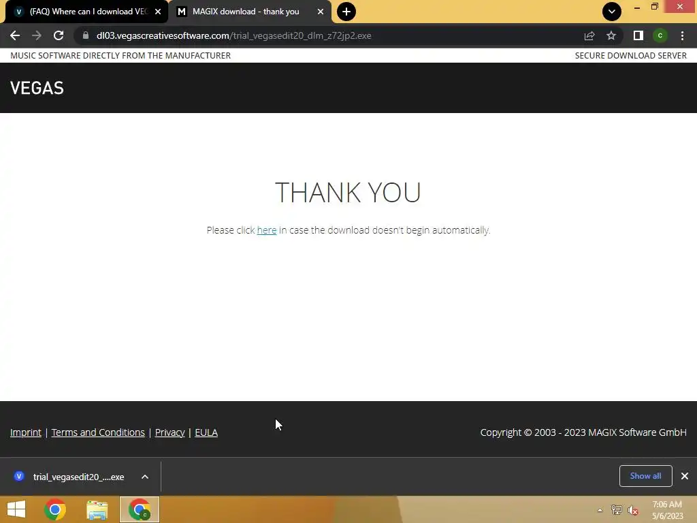
Task: Show all downloads
Action: point(645,476)
